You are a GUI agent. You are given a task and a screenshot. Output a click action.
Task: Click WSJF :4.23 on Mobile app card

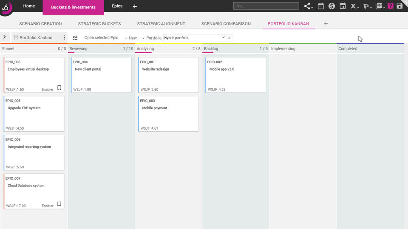(x=216, y=90)
